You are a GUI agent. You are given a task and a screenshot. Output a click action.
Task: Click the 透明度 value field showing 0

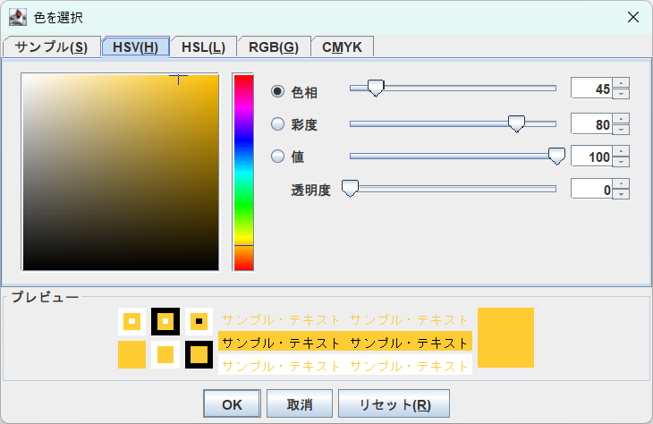(591, 189)
